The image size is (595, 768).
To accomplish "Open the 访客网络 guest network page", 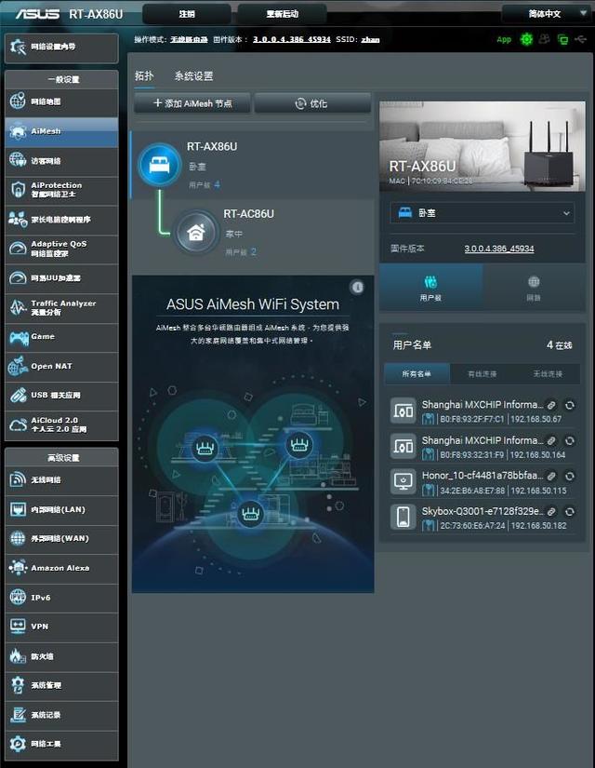I will [x=61, y=161].
